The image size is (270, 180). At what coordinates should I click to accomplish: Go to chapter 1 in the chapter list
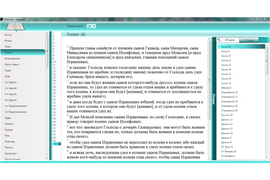point(54,34)
